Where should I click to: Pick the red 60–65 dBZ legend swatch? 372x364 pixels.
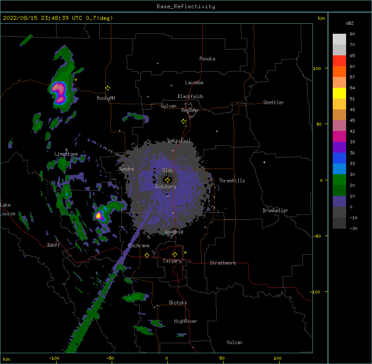[339, 61]
